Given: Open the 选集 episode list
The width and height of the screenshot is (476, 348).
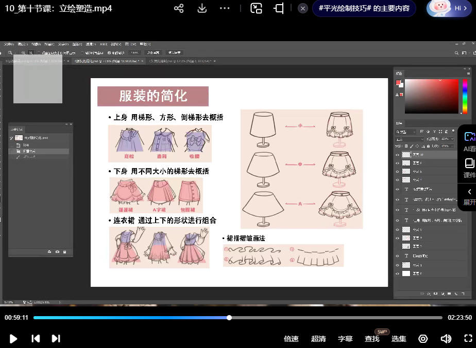Looking at the screenshot, I should pos(399,339).
